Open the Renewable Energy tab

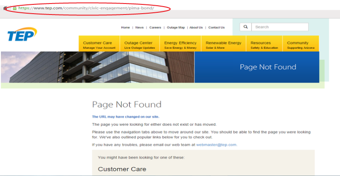click(223, 45)
